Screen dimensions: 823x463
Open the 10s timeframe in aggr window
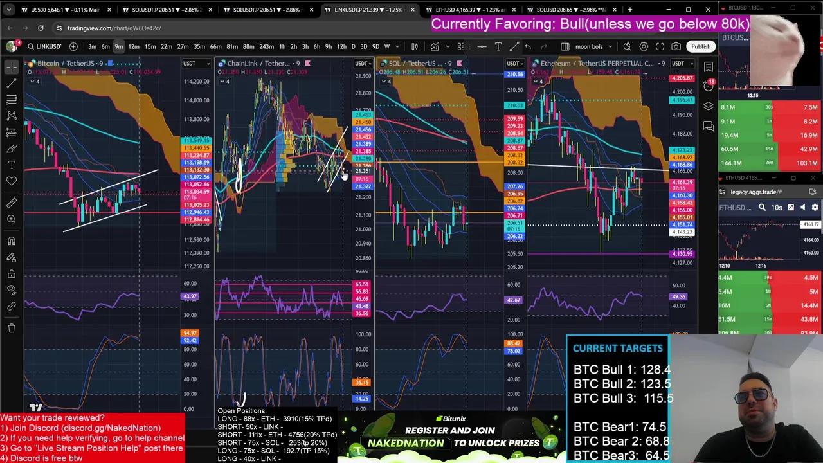pyautogui.click(x=777, y=208)
